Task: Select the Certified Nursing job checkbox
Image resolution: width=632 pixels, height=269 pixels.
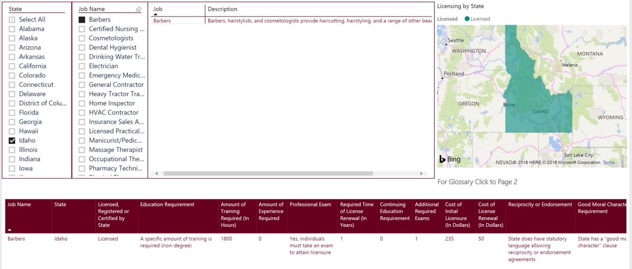Action: tap(82, 29)
